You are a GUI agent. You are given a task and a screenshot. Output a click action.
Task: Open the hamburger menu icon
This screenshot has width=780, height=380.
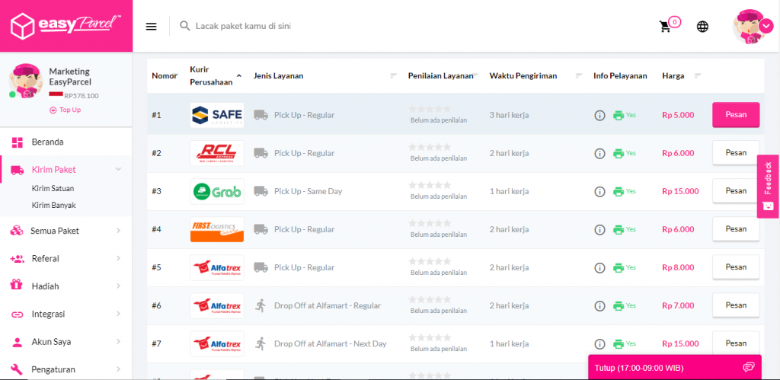point(151,26)
